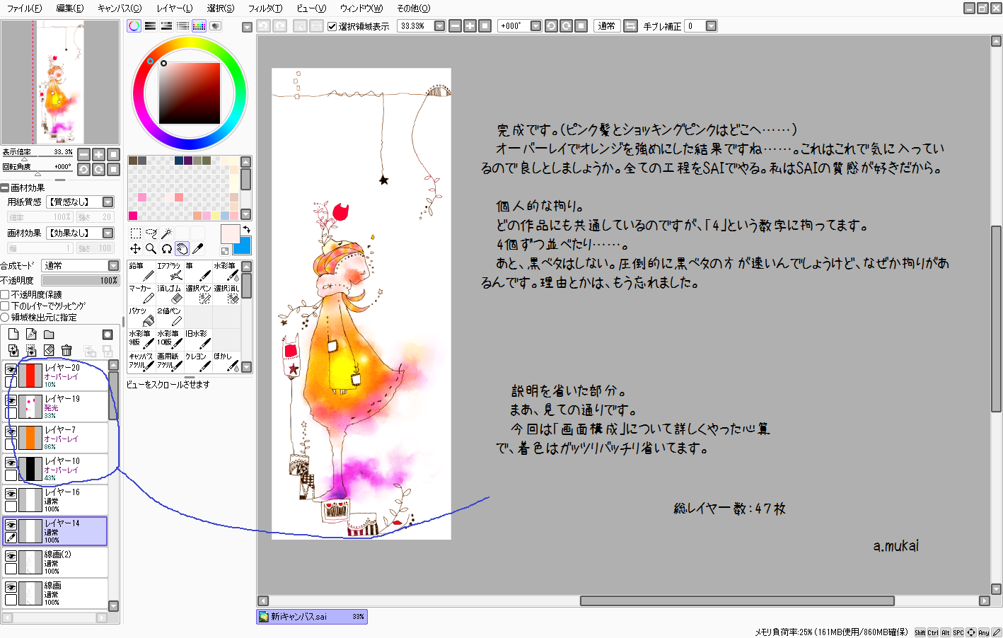The width and height of the screenshot is (1003, 638).
Task: Select the magic wand selection tool
Action: pos(166,233)
